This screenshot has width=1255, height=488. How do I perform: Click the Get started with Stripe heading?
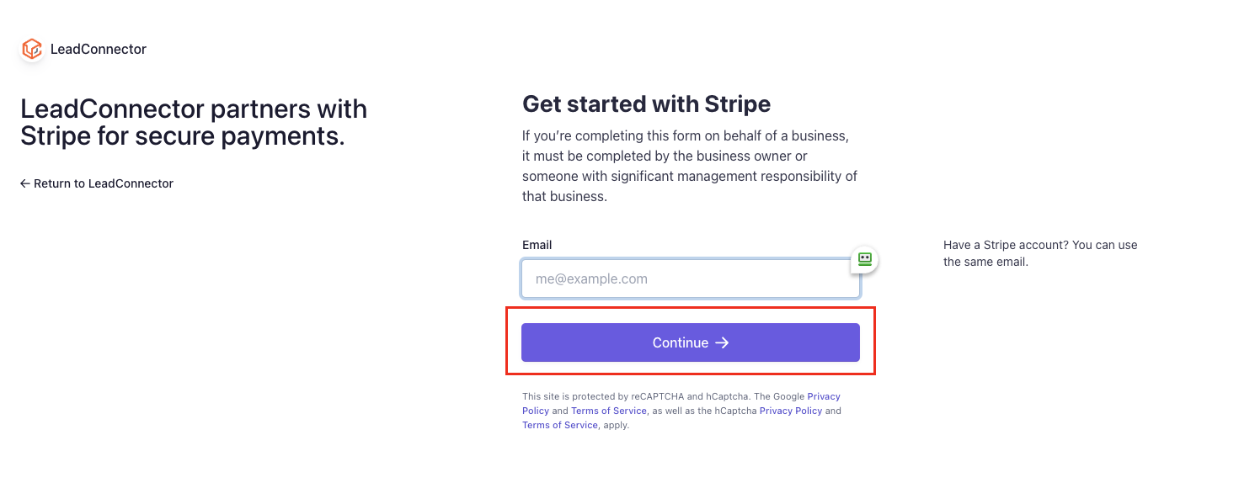coord(646,104)
